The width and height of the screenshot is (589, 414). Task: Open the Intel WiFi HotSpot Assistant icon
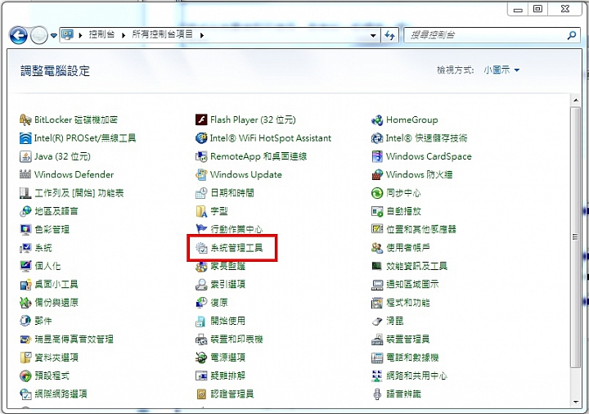coord(201,138)
